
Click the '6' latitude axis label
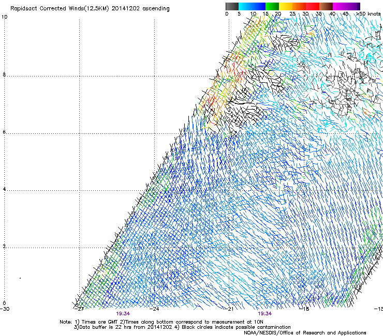tap(4, 132)
